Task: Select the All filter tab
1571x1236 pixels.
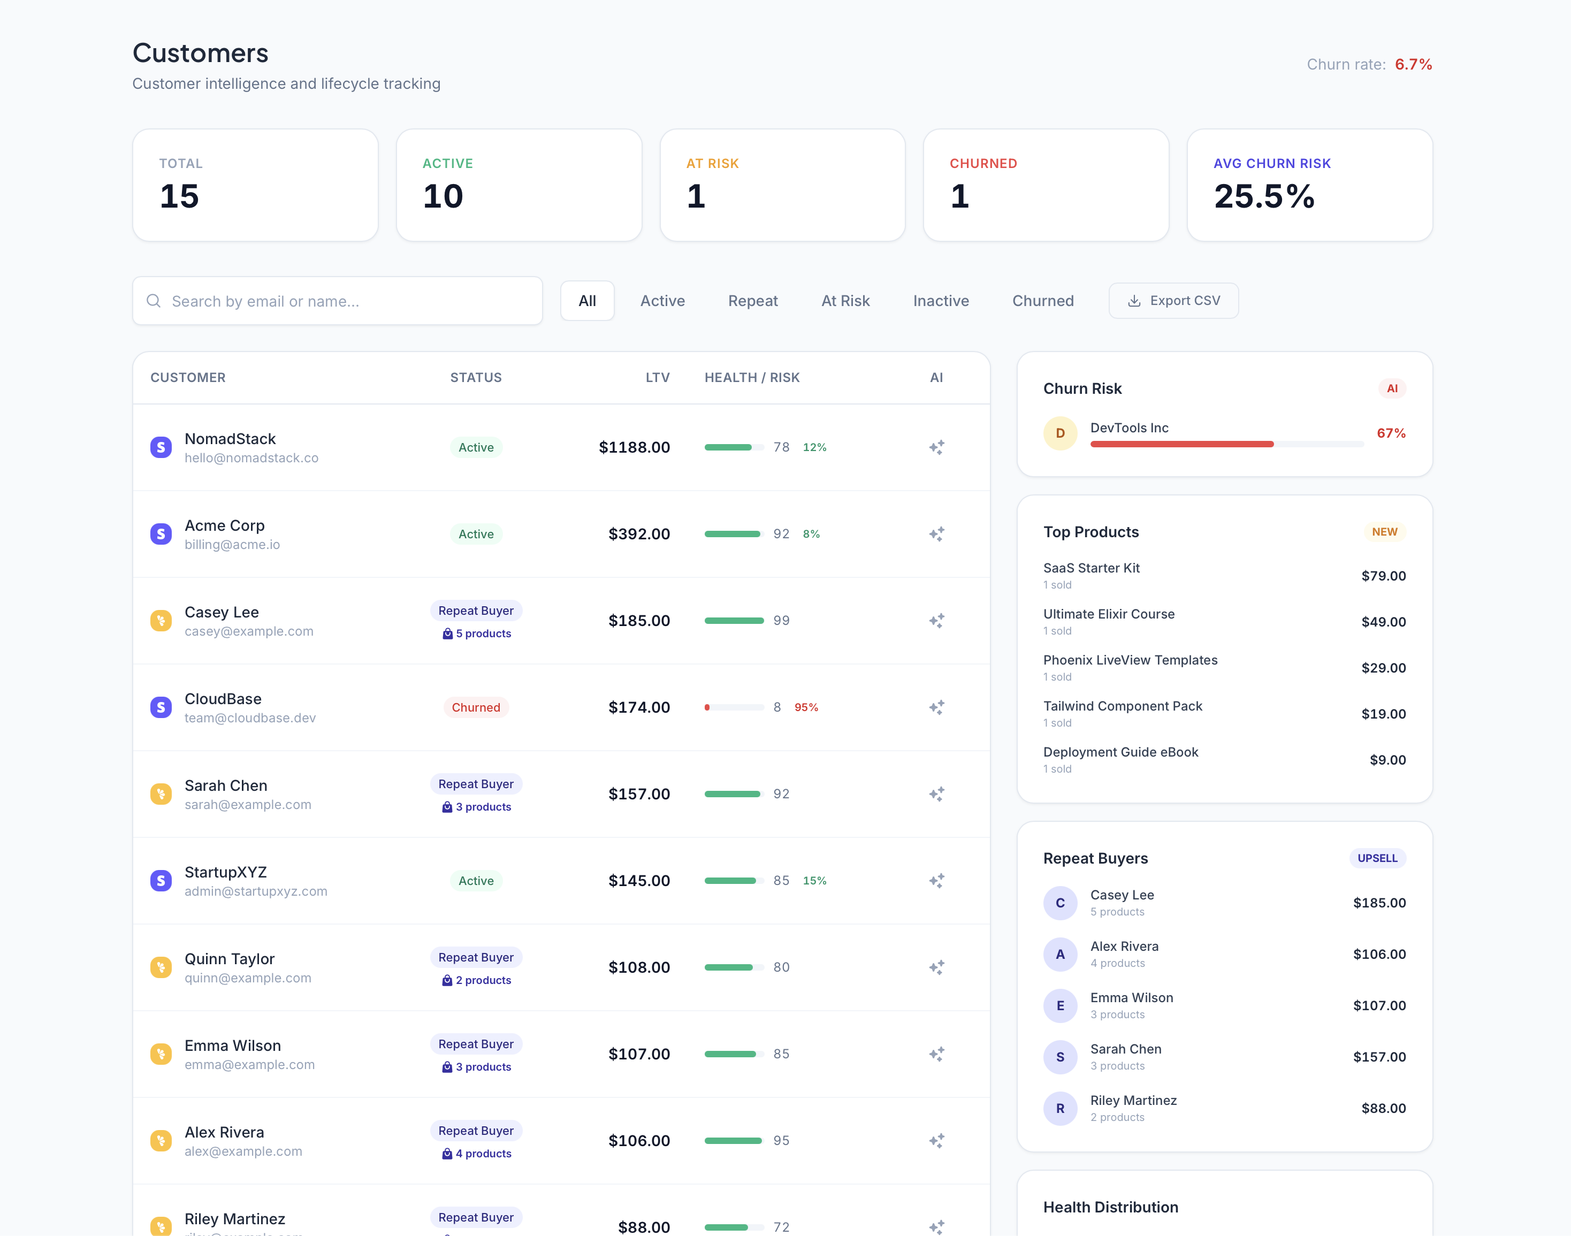Action: pyautogui.click(x=587, y=300)
